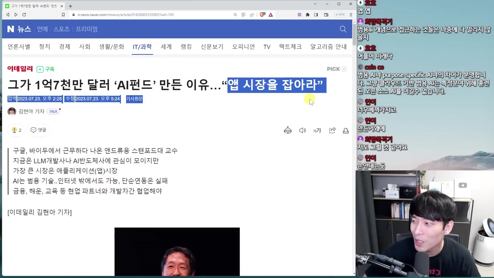Select the 랭킹 menu tab
494x278 pixels.
click(186, 47)
